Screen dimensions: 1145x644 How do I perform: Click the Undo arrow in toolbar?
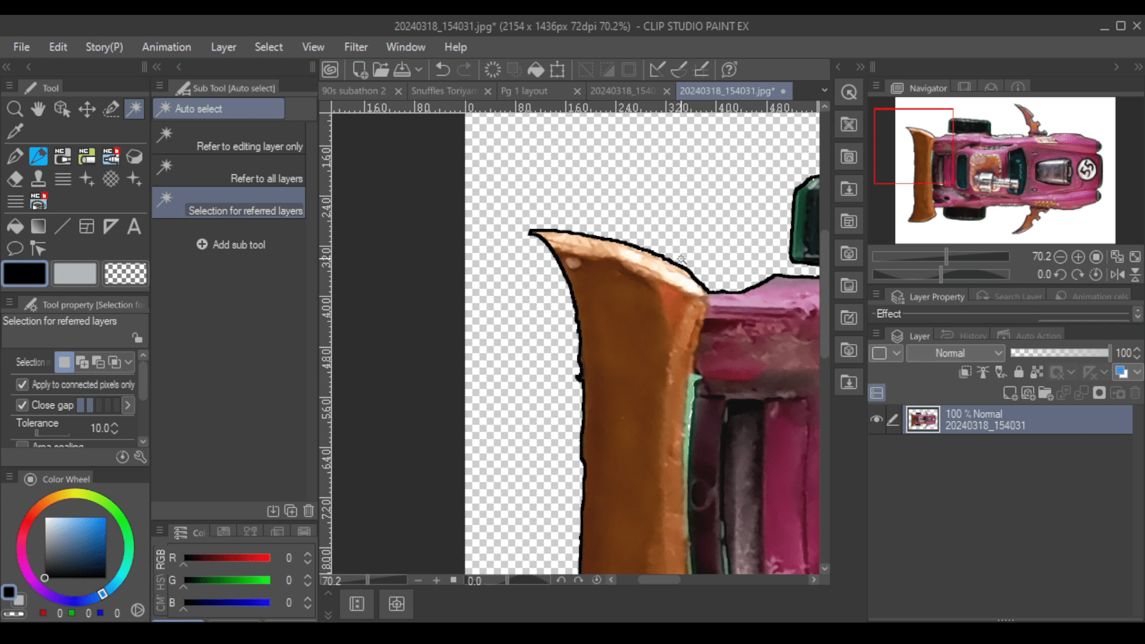tap(442, 70)
